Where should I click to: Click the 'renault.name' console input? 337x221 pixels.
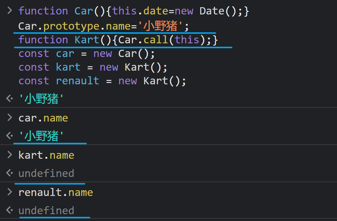[56, 193]
